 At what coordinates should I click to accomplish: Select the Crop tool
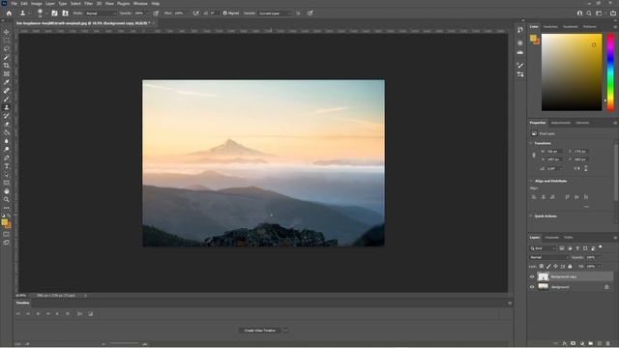pos(7,66)
